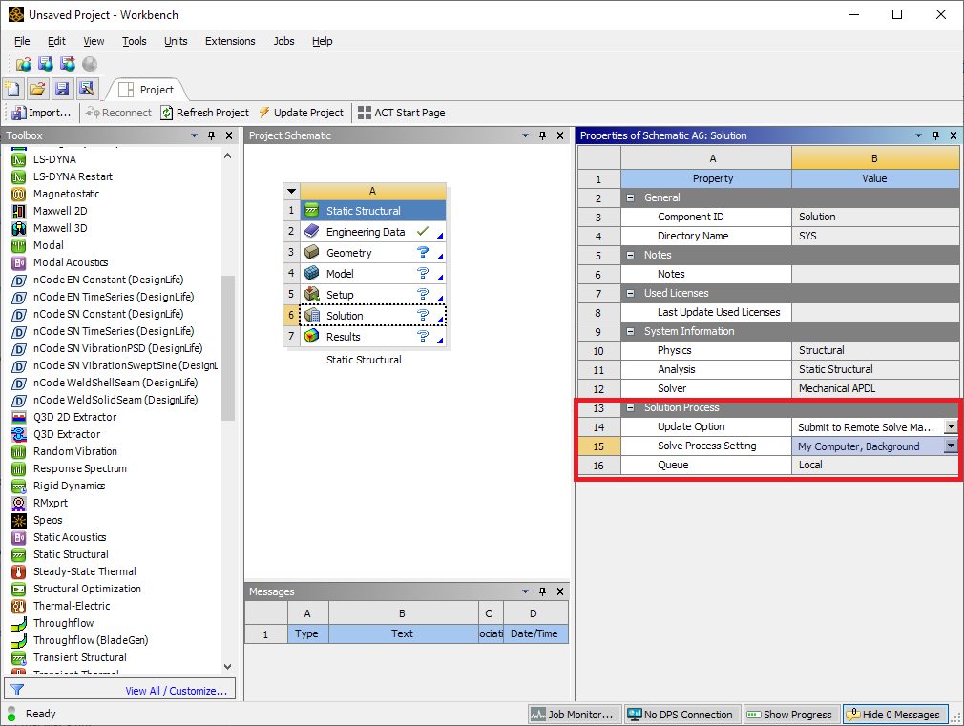Viewport: 964px width, 726px height.
Task: Open the Update Option dropdown
Action: click(951, 426)
